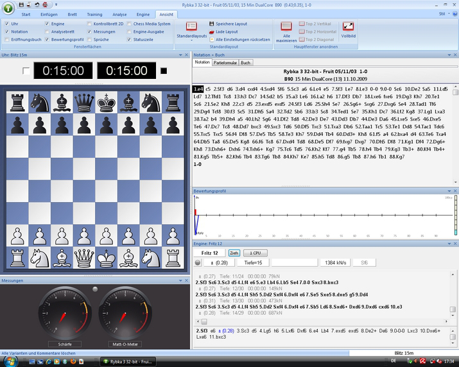Click the red round icon in quick access toolbar

point(45,4)
